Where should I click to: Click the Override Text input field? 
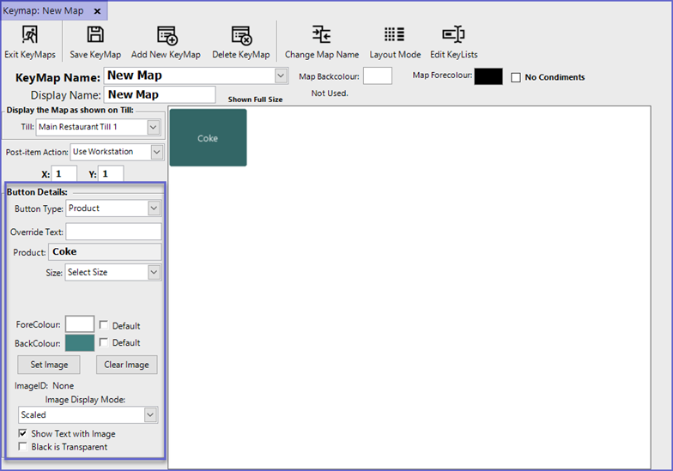pos(113,232)
